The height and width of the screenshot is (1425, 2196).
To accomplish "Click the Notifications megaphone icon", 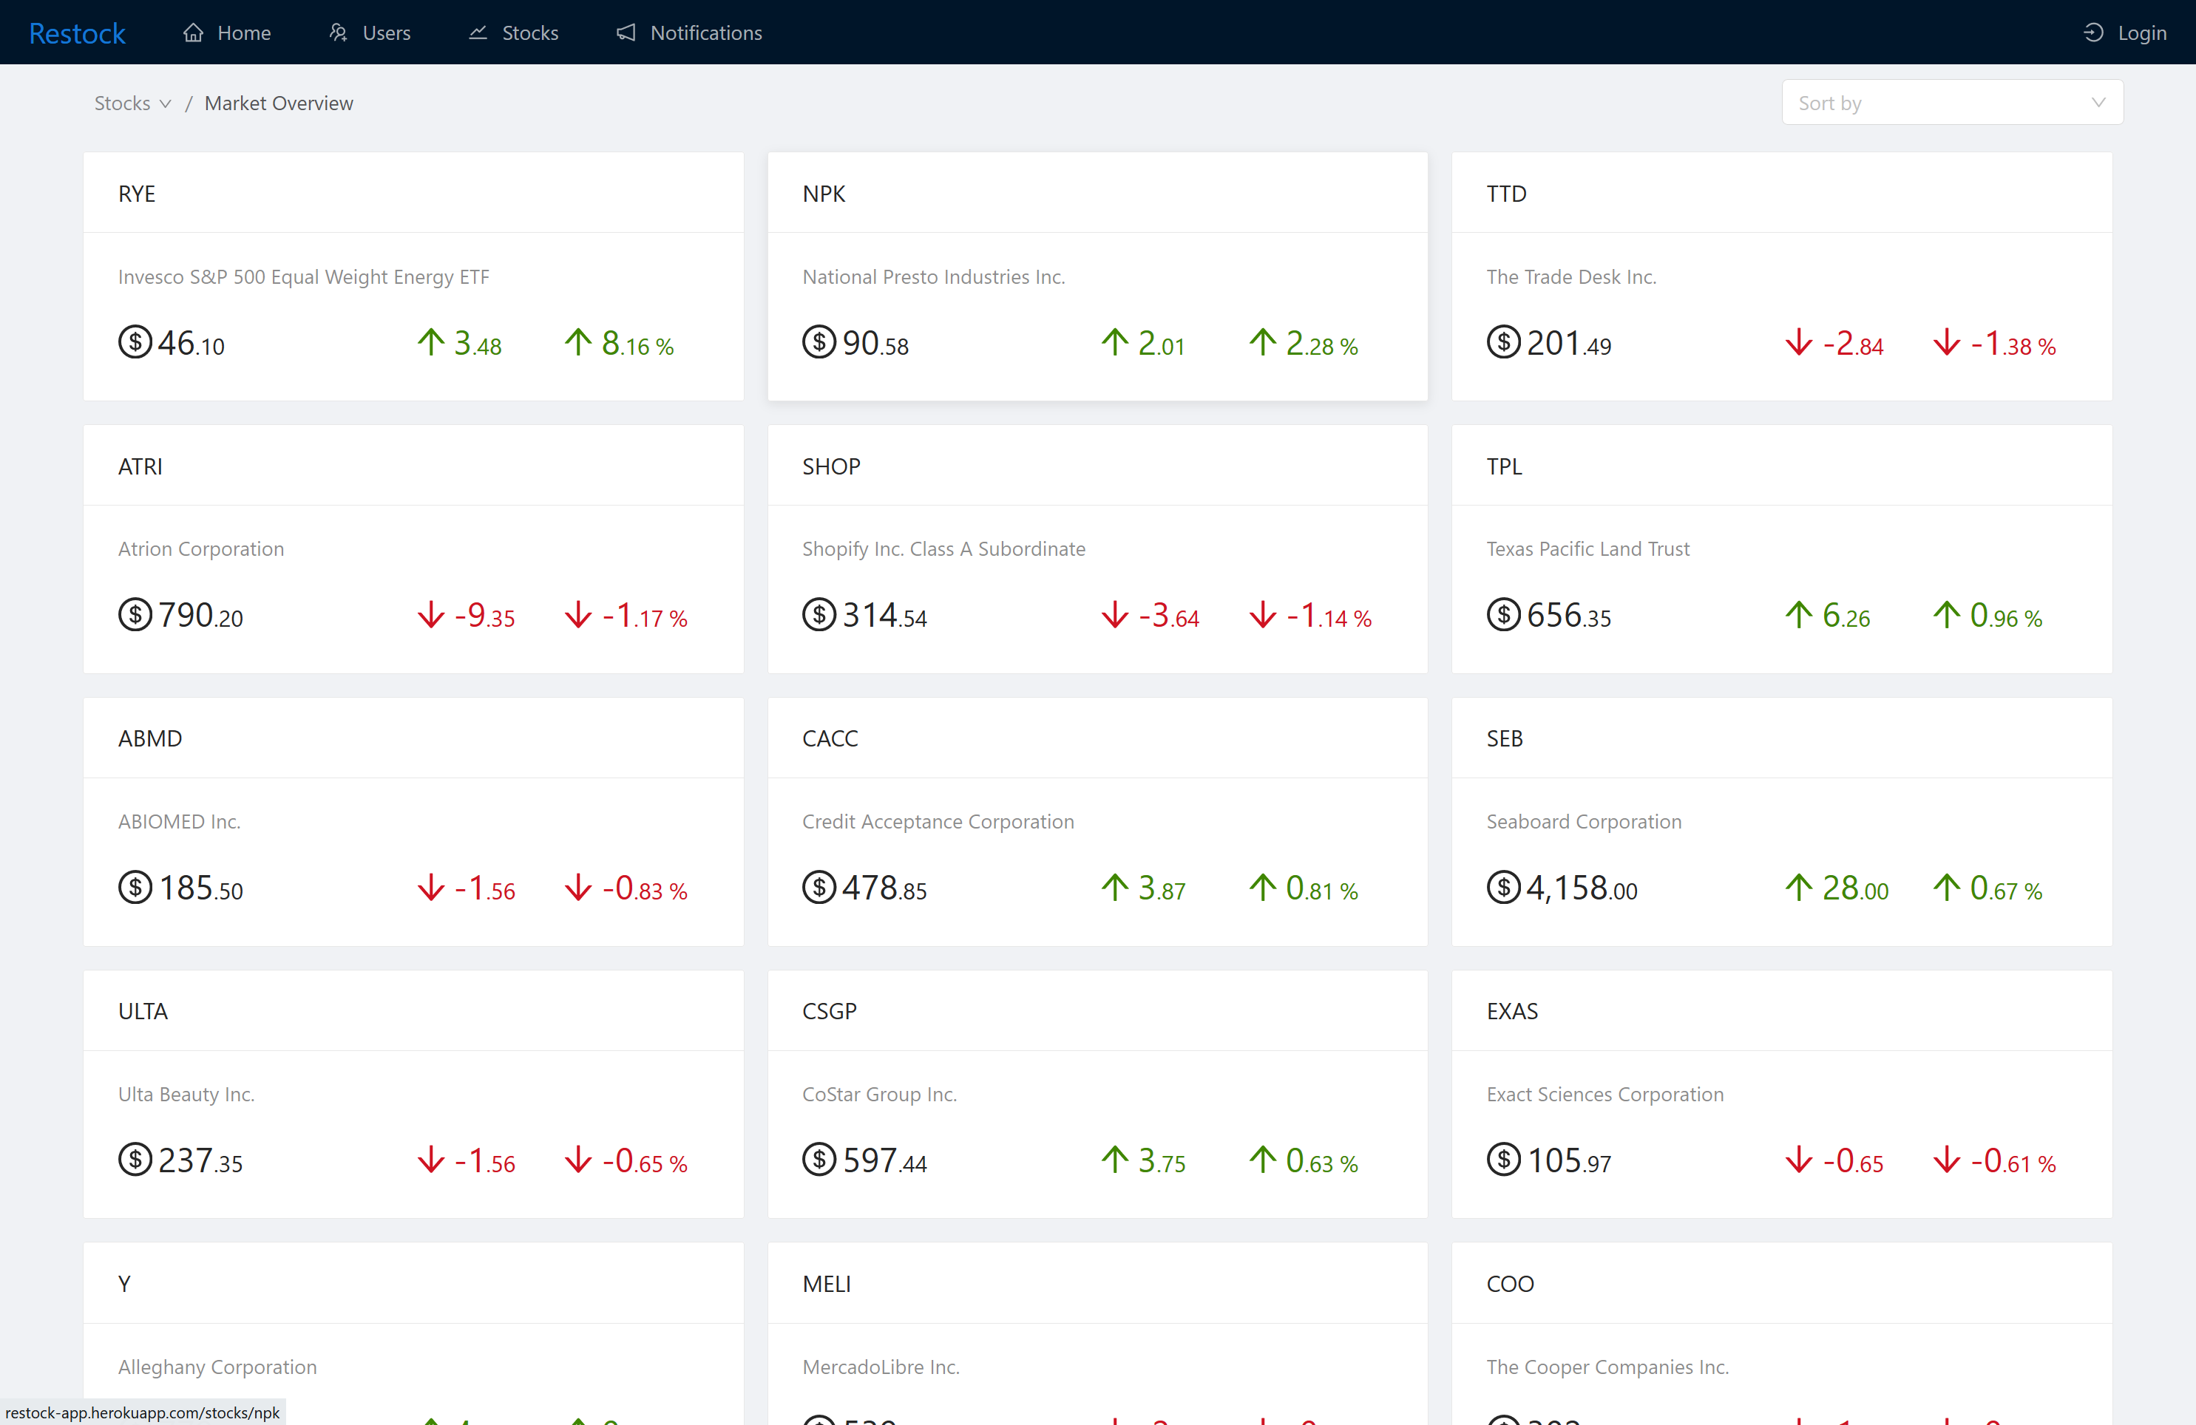I will point(626,33).
